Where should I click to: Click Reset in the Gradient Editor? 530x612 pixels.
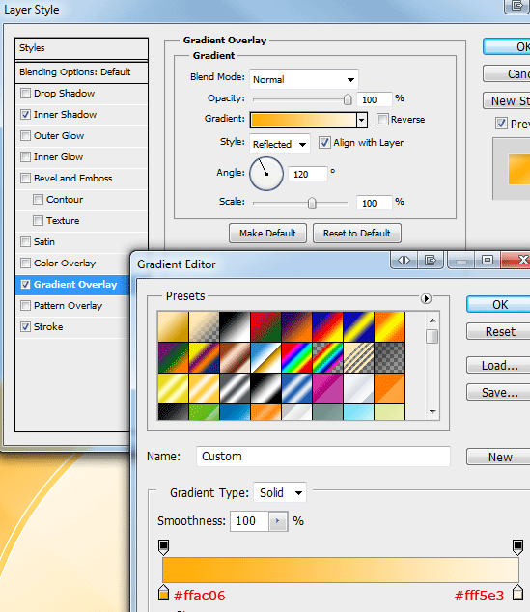click(x=499, y=331)
